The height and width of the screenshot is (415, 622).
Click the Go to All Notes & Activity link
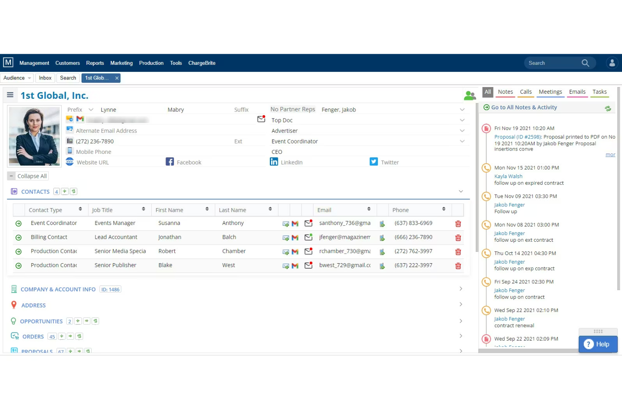[x=524, y=107]
